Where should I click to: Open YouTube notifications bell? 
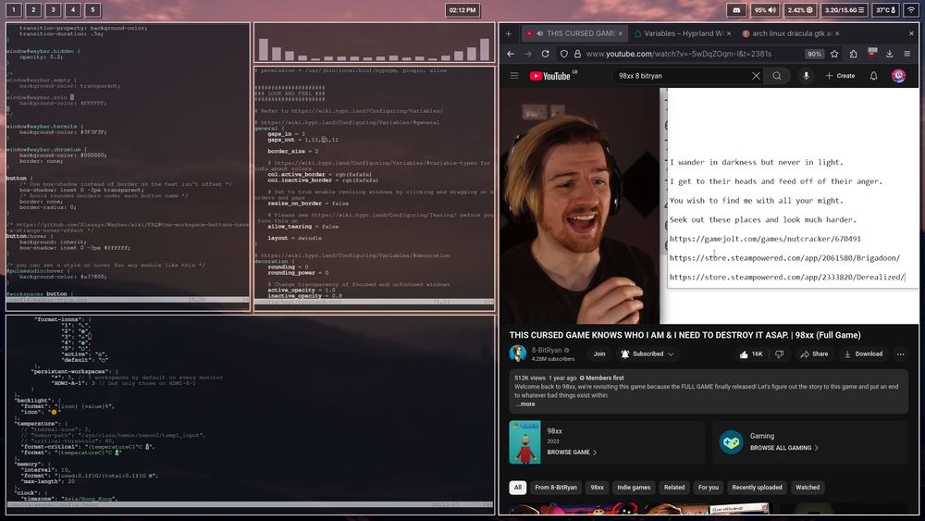click(874, 76)
